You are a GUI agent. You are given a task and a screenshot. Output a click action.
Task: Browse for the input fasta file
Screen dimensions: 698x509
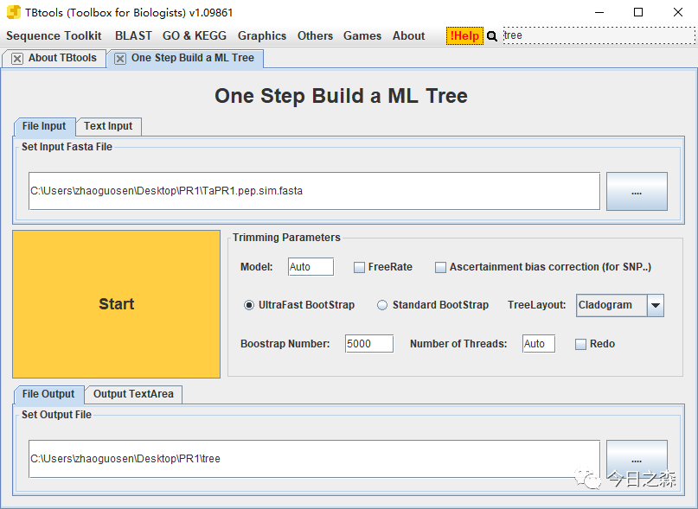pos(637,191)
